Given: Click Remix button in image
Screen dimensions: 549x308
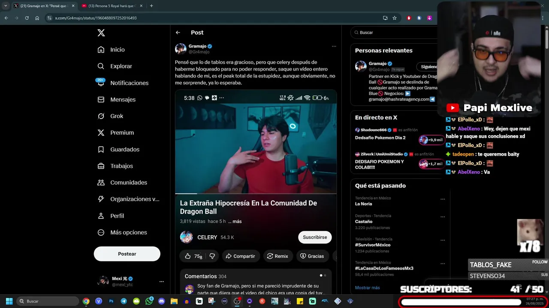Looking at the screenshot, I should (278, 256).
